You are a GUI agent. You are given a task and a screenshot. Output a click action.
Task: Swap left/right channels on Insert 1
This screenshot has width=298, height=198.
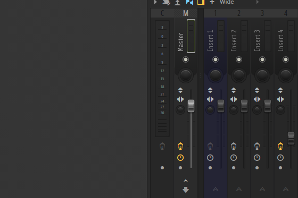210,99
